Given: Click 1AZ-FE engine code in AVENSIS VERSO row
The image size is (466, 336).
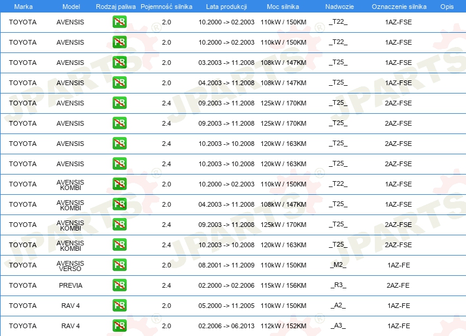Looking at the screenshot, I should (x=399, y=265).
